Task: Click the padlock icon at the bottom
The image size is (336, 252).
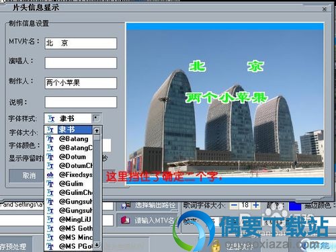Action: click(216, 246)
